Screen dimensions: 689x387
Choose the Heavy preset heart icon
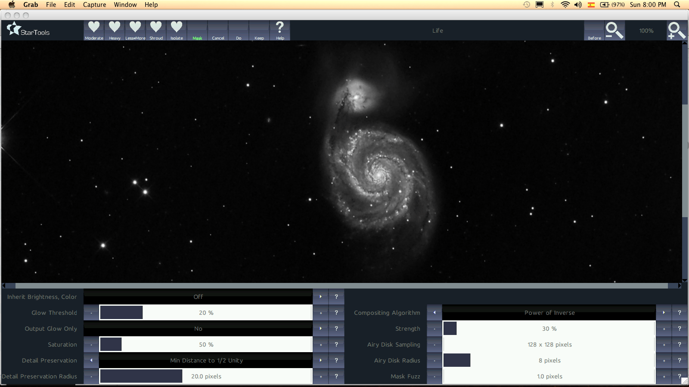pyautogui.click(x=115, y=30)
